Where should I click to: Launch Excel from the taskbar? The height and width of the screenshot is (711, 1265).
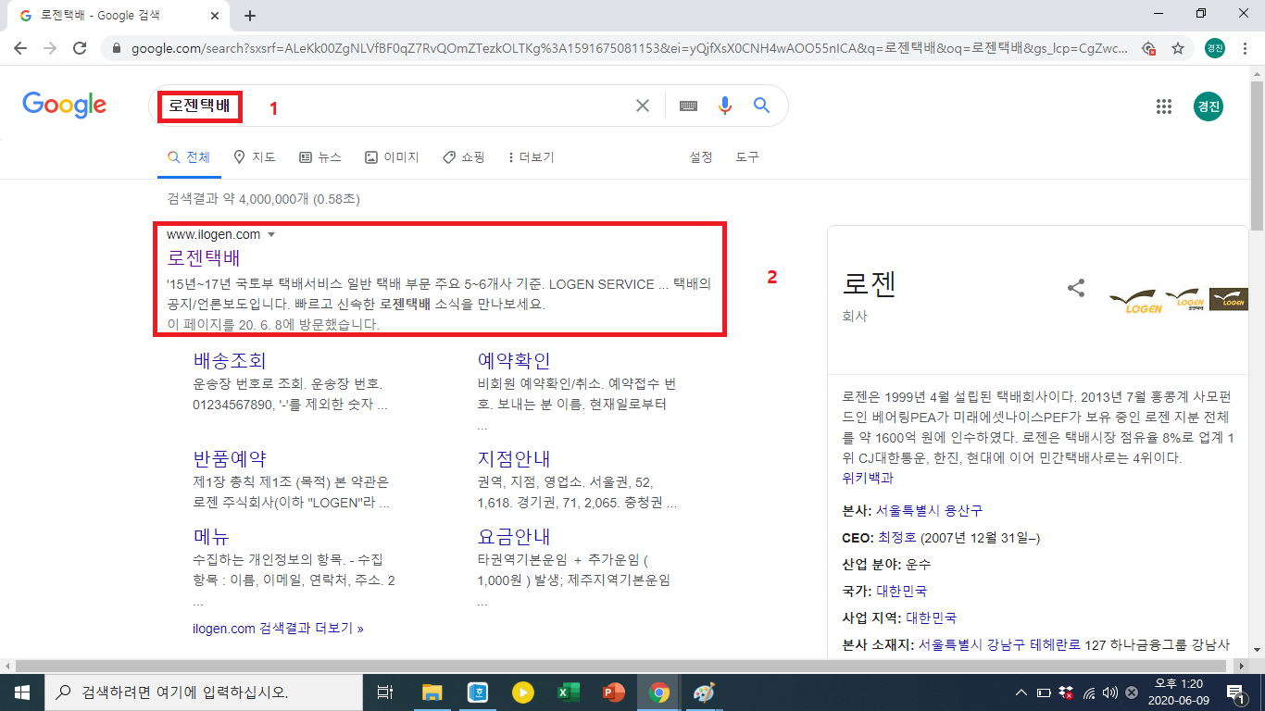pyautogui.click(x=568, y=692)
